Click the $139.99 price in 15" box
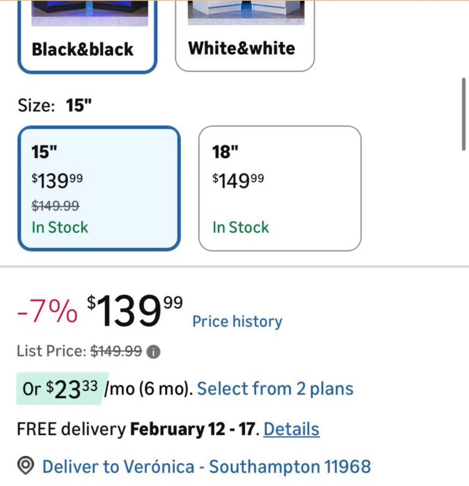The height and width of the screenshot is (486, 469). click(x=57, y=181)
